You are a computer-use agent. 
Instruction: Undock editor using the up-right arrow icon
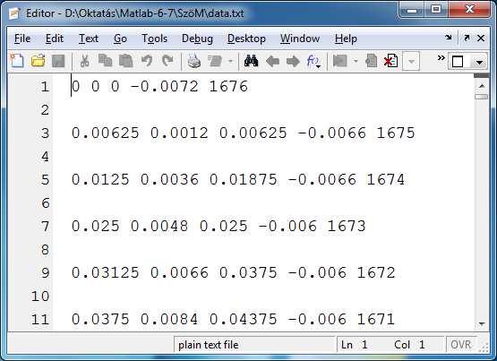click(467, 38)
